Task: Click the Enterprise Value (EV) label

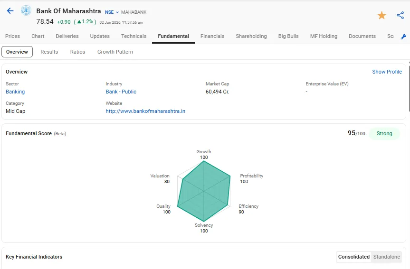Action: coord(327,84)
